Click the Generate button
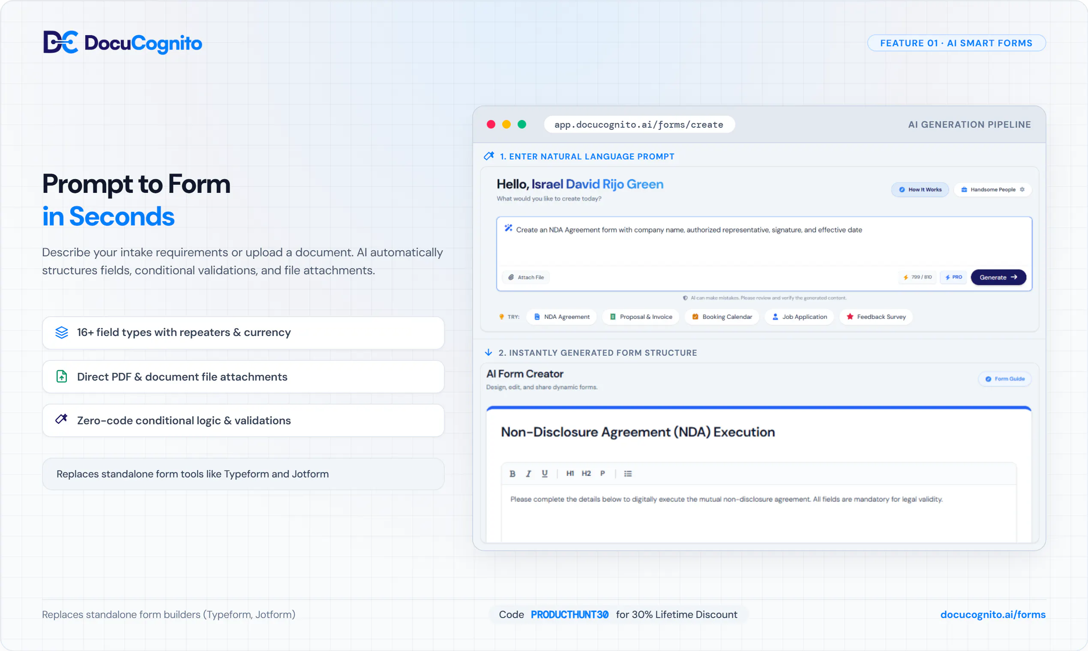 click(998, 277)
